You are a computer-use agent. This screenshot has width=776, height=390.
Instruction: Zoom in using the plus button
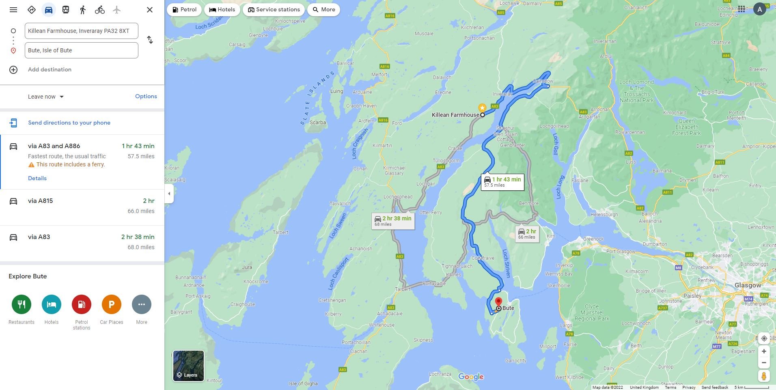tap(764, 351)
